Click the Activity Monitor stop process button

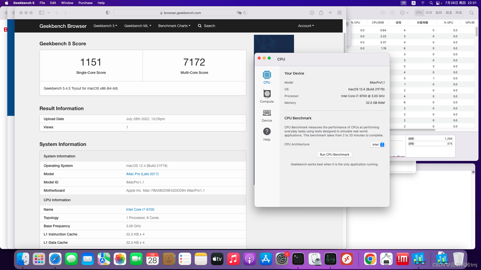tap(383, 13)
